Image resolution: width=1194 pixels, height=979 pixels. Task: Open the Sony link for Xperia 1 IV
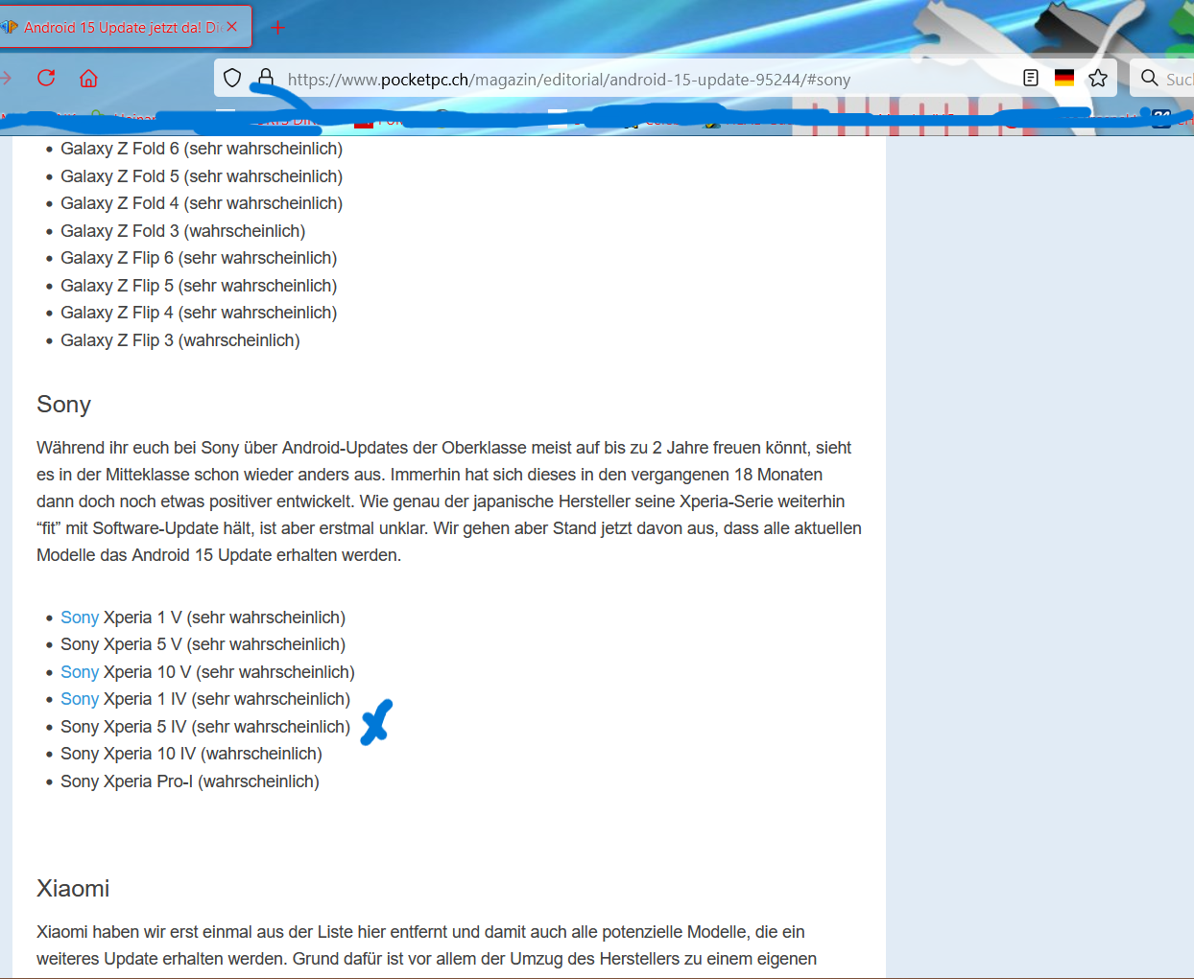tap(80, 699)
